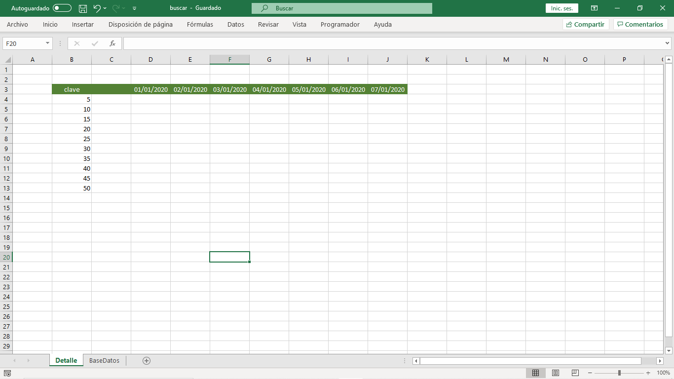Click the formula bar input area

pos(394,43)
